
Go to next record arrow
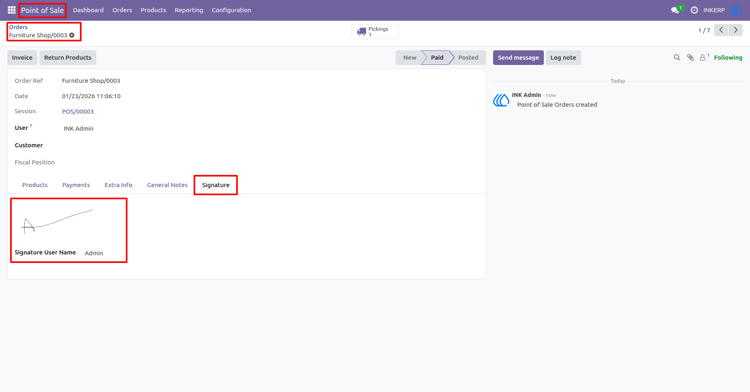coord(735,30)
